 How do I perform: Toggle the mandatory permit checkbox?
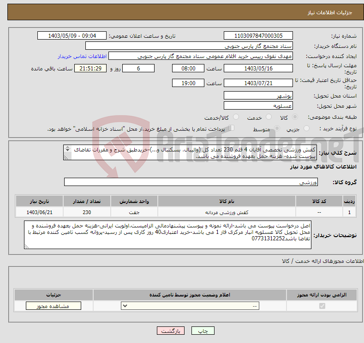322,306
